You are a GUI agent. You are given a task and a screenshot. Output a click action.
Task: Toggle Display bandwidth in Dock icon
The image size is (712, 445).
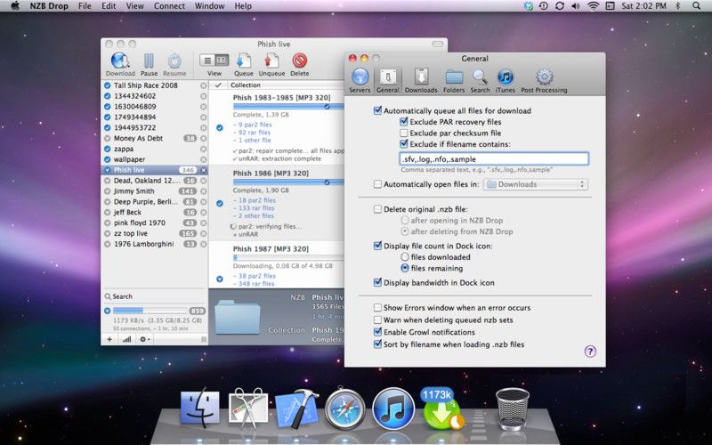point(377,282)
